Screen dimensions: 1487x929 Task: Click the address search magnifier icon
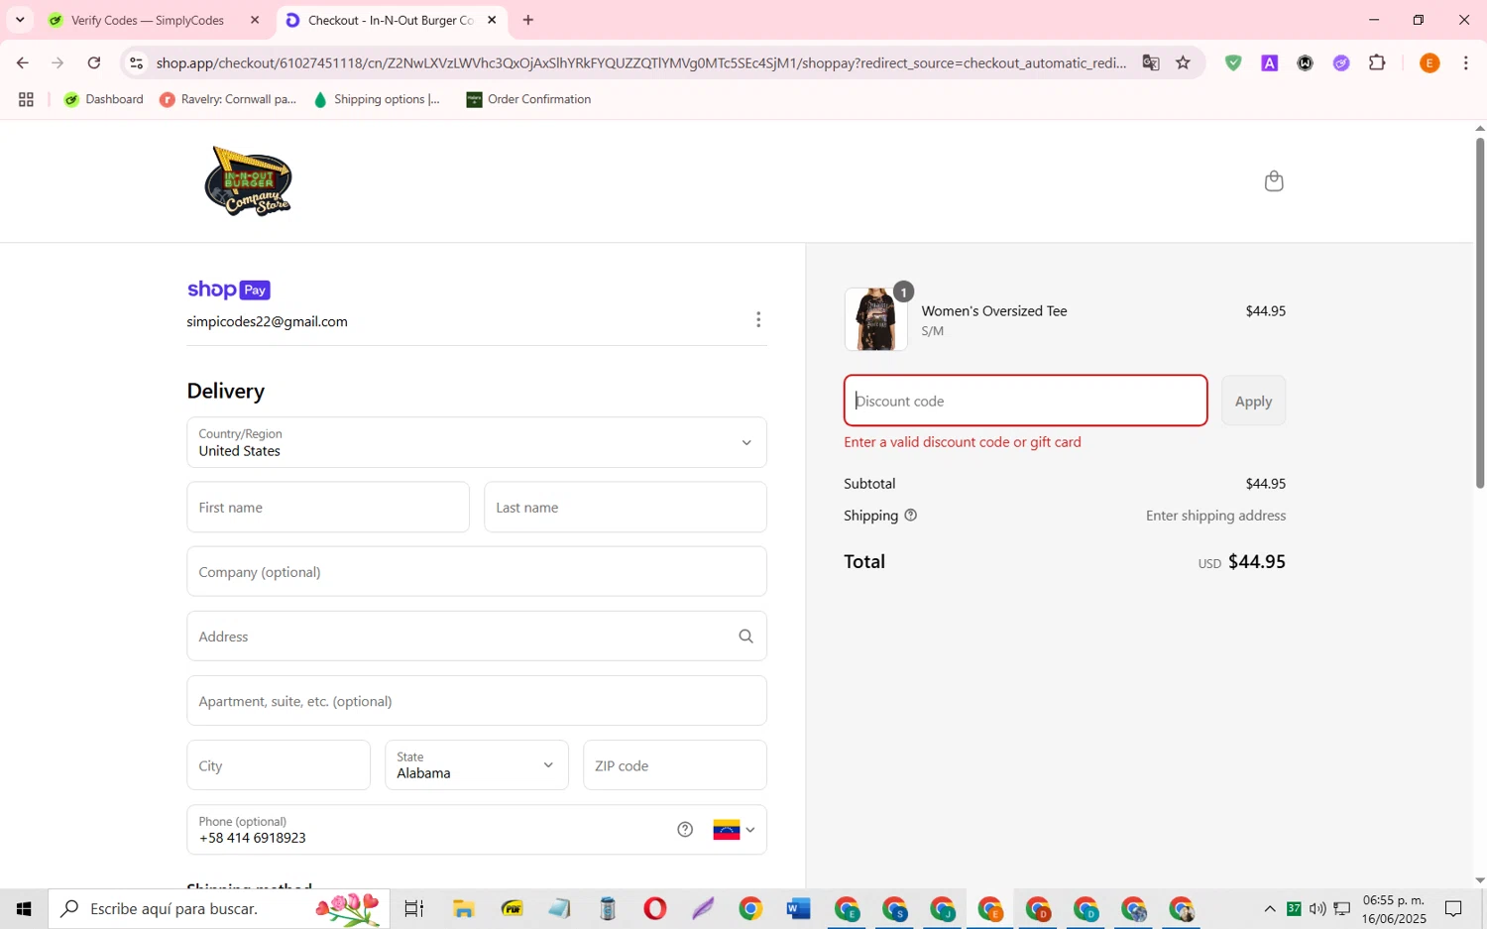[745, 637]
